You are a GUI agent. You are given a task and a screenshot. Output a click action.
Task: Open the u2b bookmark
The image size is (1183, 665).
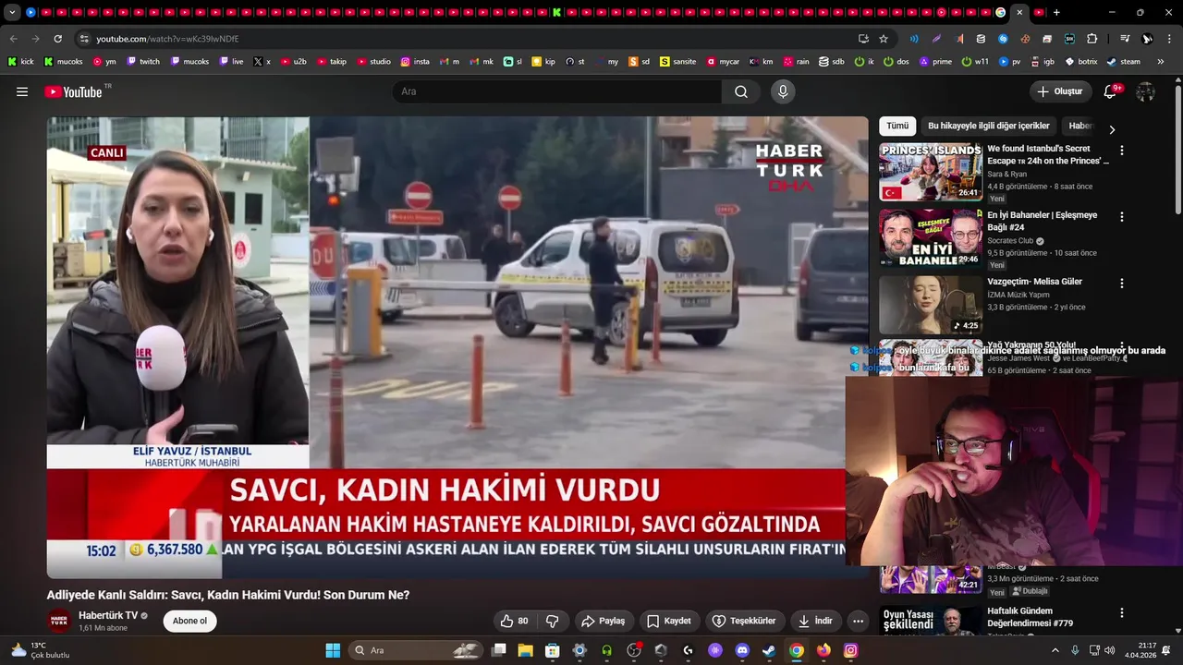[292, 62]
